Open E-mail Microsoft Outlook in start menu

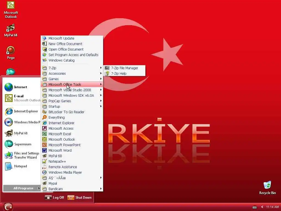(22, 98)
